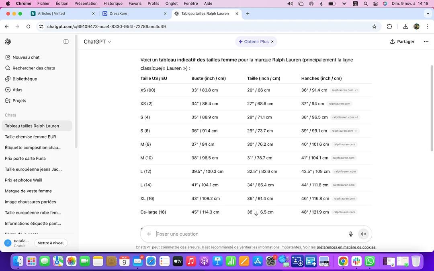Open ralphlauren.com source in XS (00) row

pos(345,90)
